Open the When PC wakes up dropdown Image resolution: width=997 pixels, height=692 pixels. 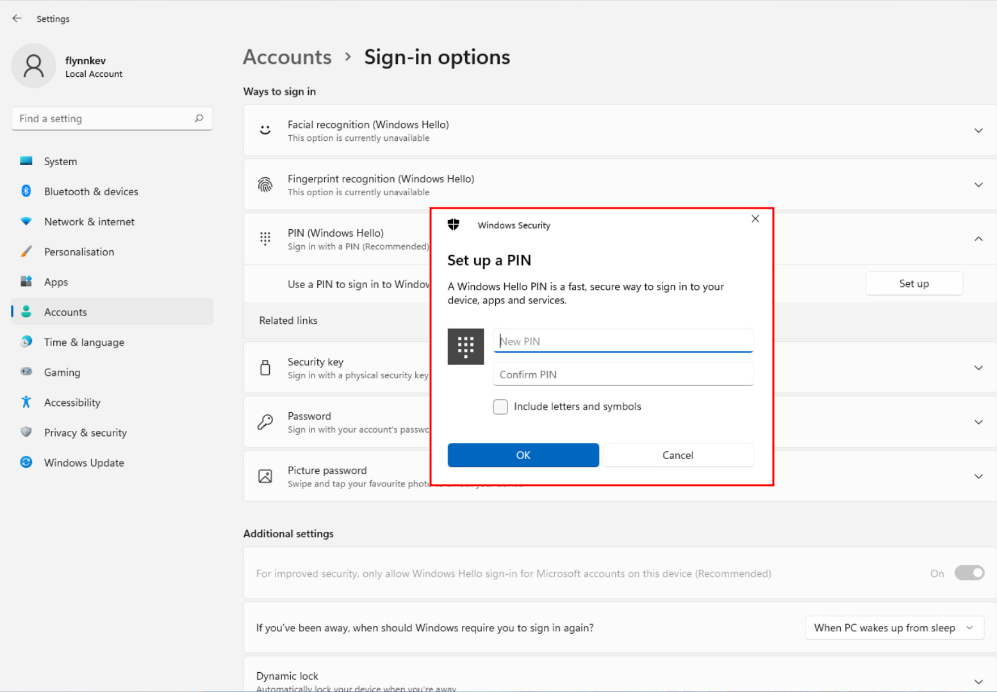(893, 628)
